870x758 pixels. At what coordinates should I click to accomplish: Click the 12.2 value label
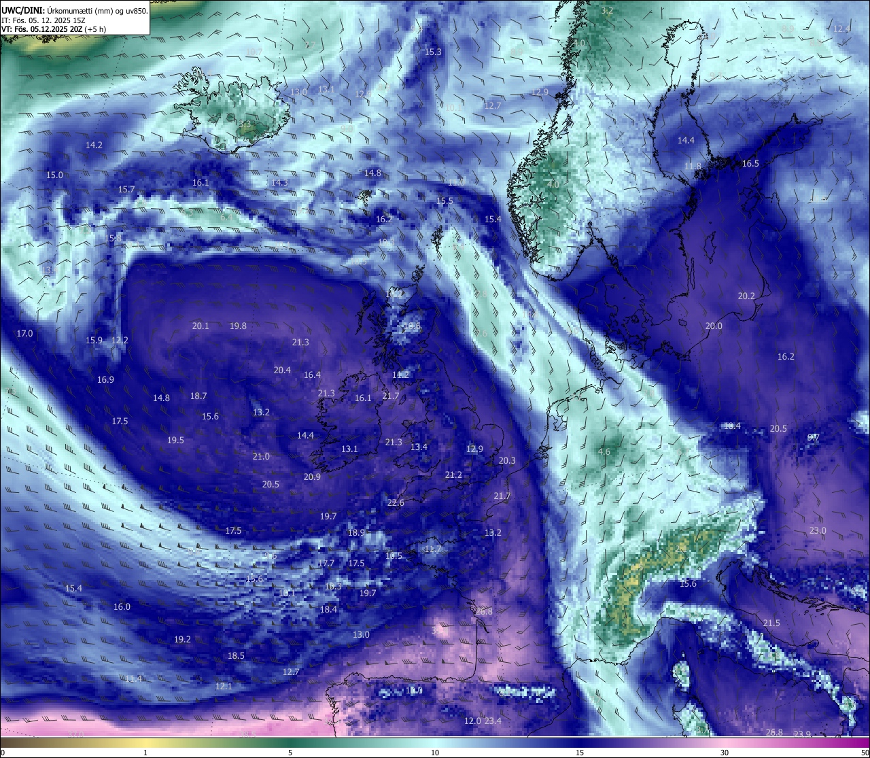click(120, 341)
